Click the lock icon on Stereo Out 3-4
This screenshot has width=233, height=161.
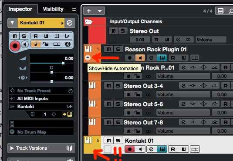click(137, 94)
